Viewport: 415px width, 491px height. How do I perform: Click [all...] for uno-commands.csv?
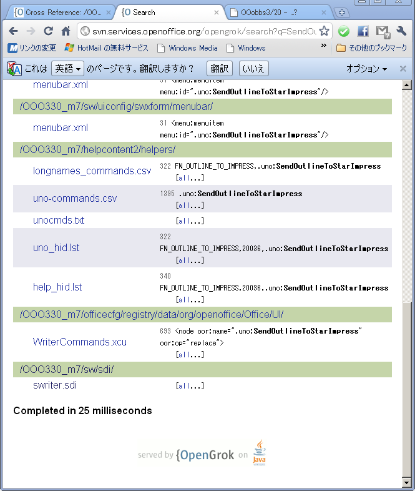(190, 206)
